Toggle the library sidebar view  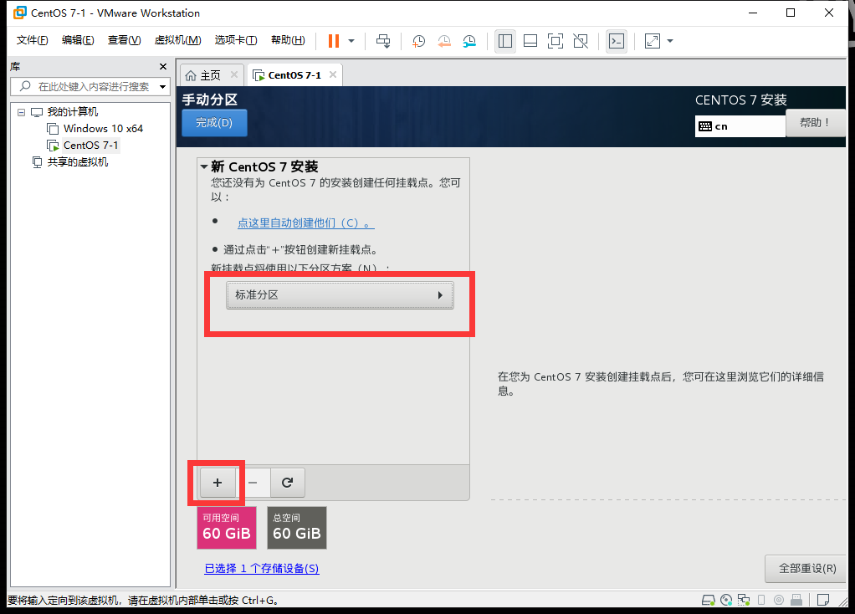tap(505, 41)
